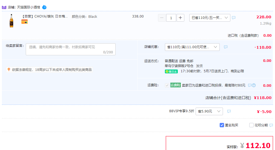This screenshot has width=275, height=150.
Task: Increase quantity with the plus button
Action: click(180, 18)
